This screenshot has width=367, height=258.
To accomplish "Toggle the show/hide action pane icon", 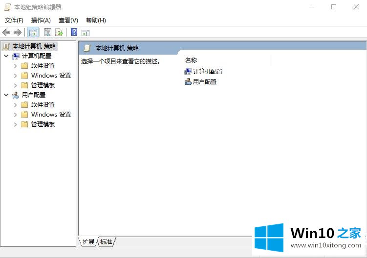I will 86,33.
